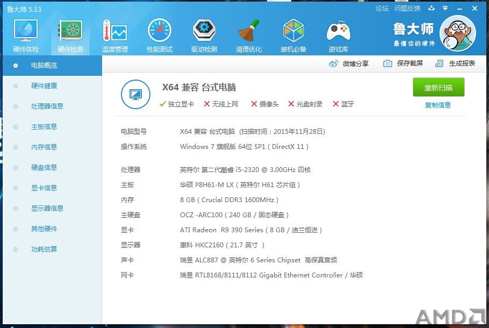The image size is (489, 328).
Task: Open 内存信息 sidebar section
Action: click(52, 147)
